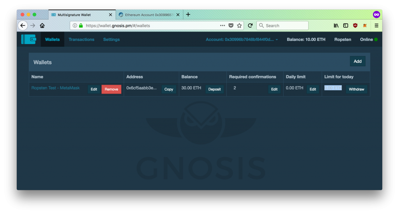Edit the required confirmations value
Image resolution: width=399 pixels, height=214 pixels.
click(274, 89)
